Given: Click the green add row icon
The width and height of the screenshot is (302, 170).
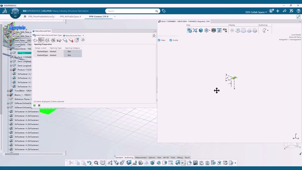Looking at the screenshot, I should click(x=35, y=105).
